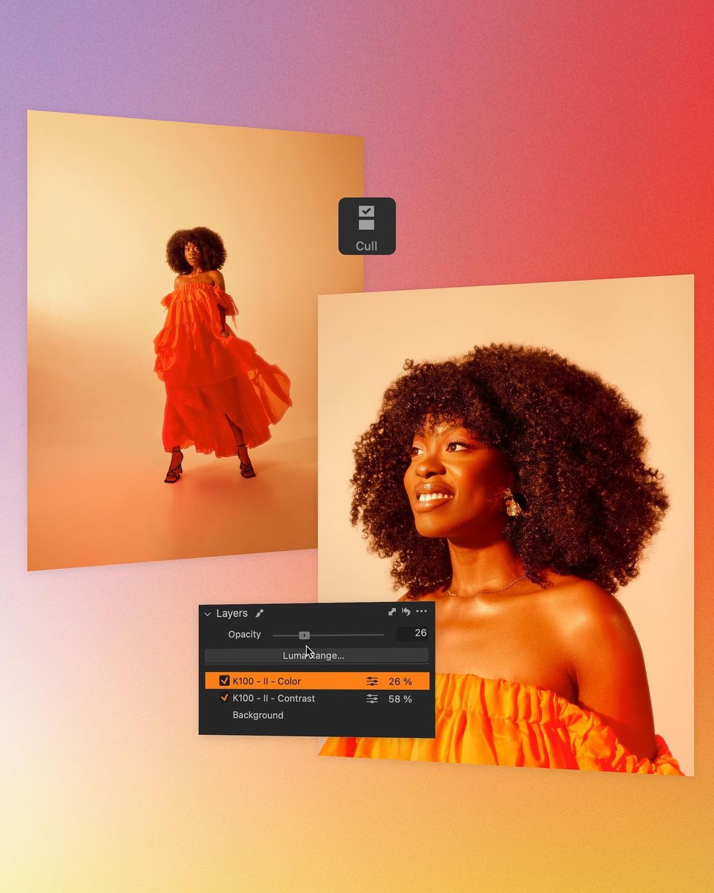Select the K100 - II - Contrast layer
The image size is (714, 893).
tap(273, 699)
